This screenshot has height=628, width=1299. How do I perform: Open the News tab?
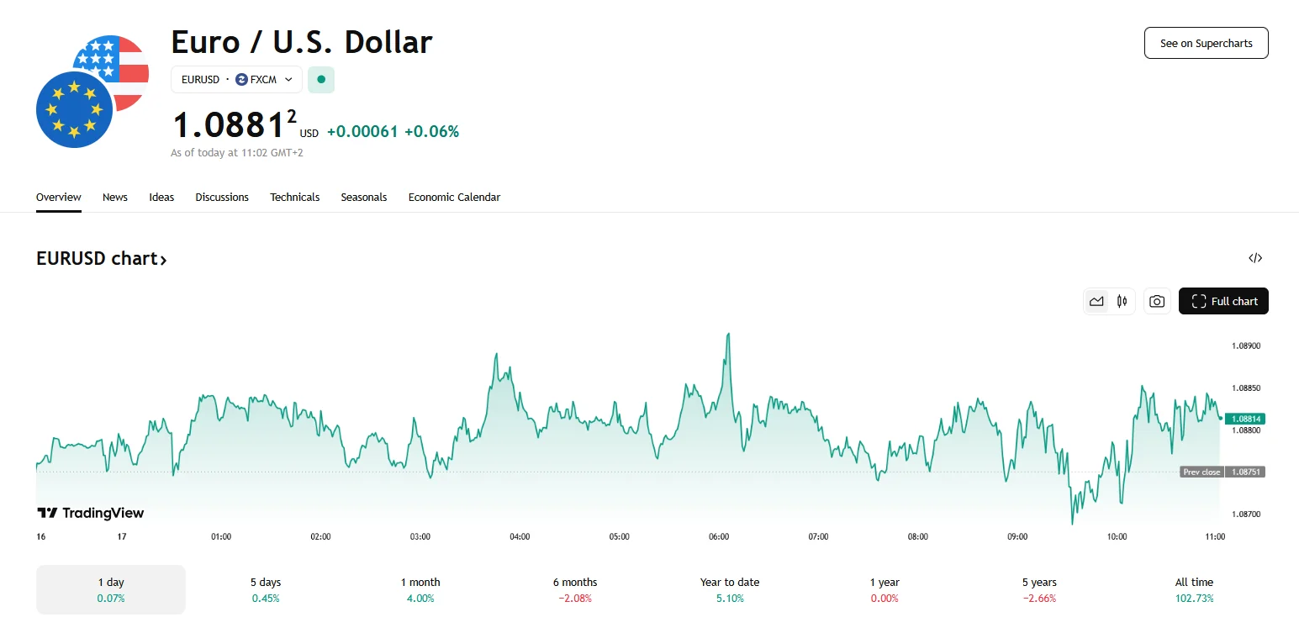tap(115, 198)
